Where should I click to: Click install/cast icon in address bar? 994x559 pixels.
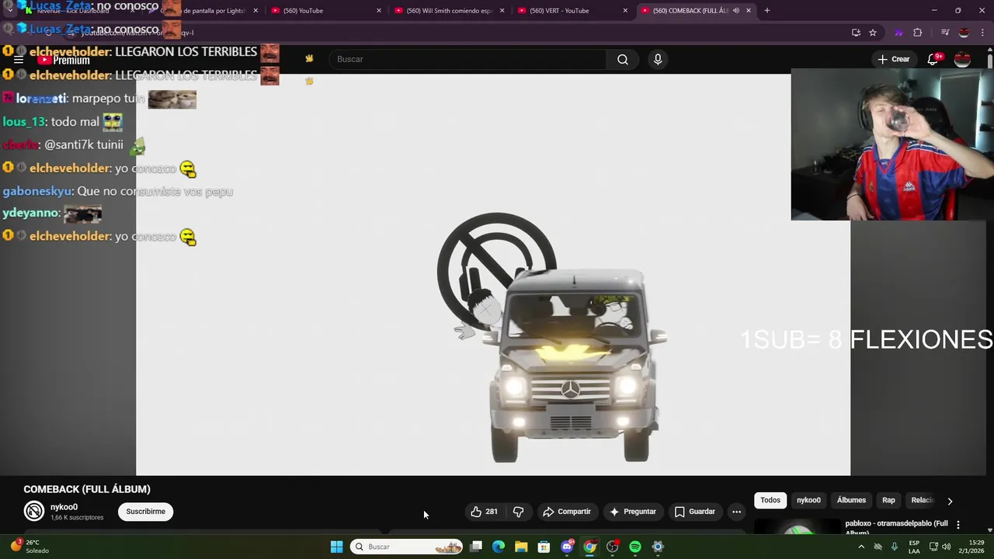point(856,33)
